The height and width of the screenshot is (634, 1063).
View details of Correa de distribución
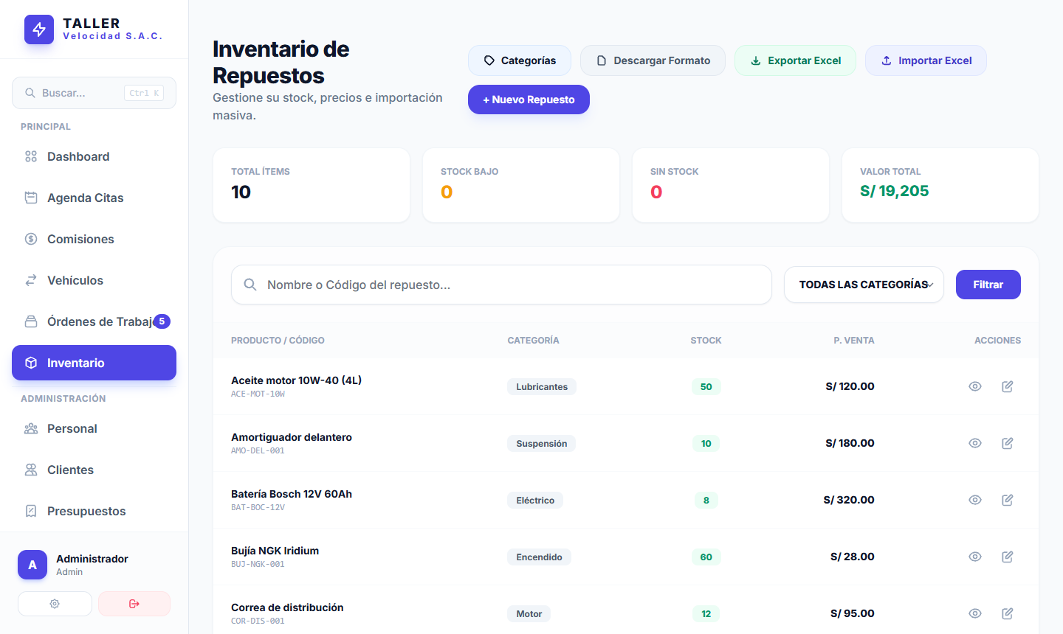pyautogui.click(x=975, y=613)
